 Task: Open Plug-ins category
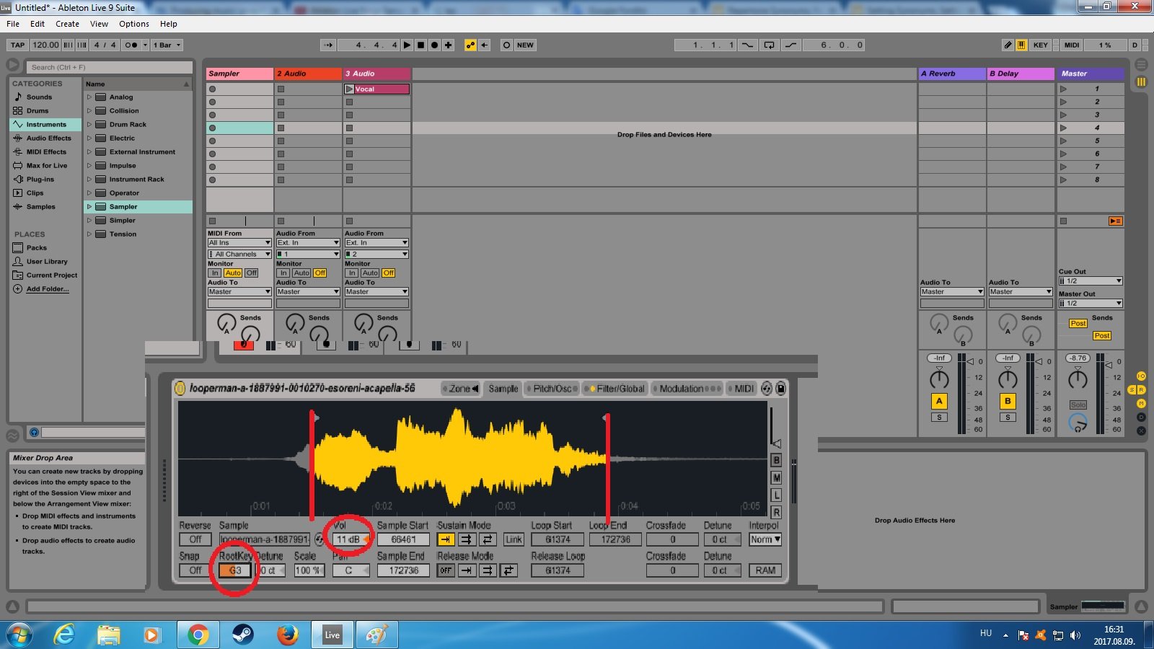click(x=40, y=179)
